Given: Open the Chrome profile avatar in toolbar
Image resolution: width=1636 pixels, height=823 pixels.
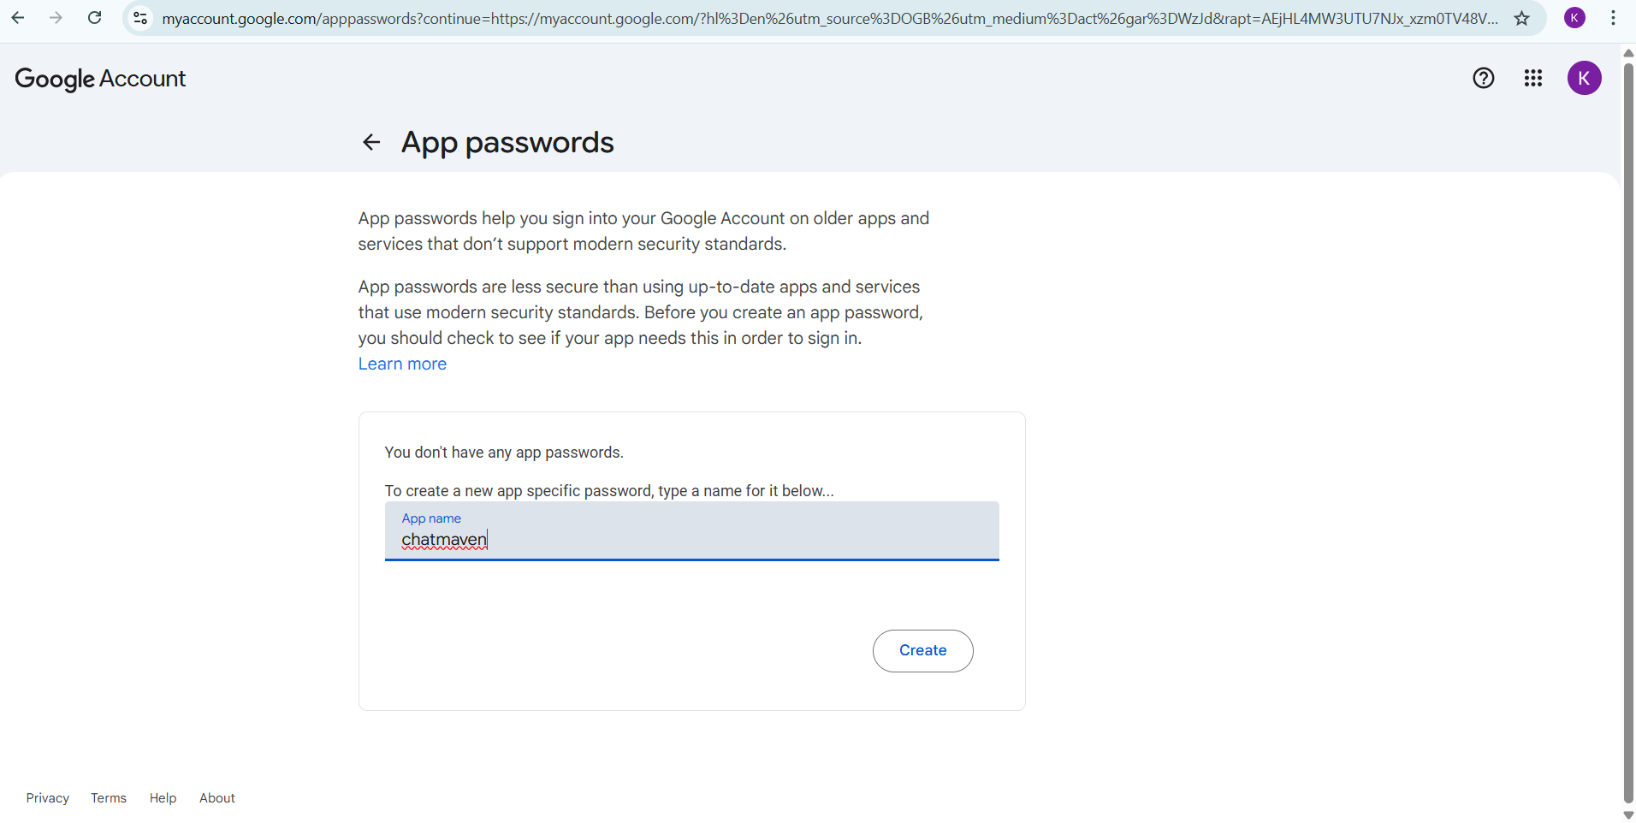Looking at the screenshot, I should click(1574, 18).
